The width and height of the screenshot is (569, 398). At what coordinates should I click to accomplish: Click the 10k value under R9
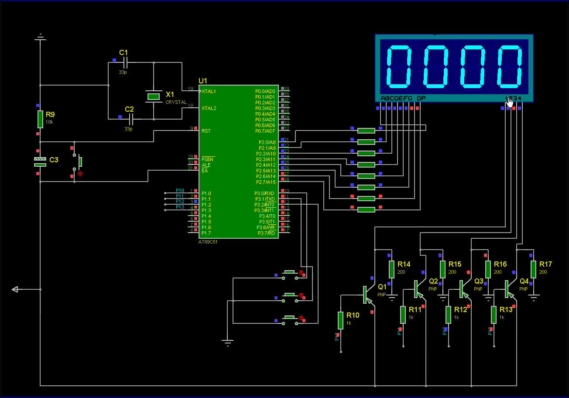coord(49,122)
